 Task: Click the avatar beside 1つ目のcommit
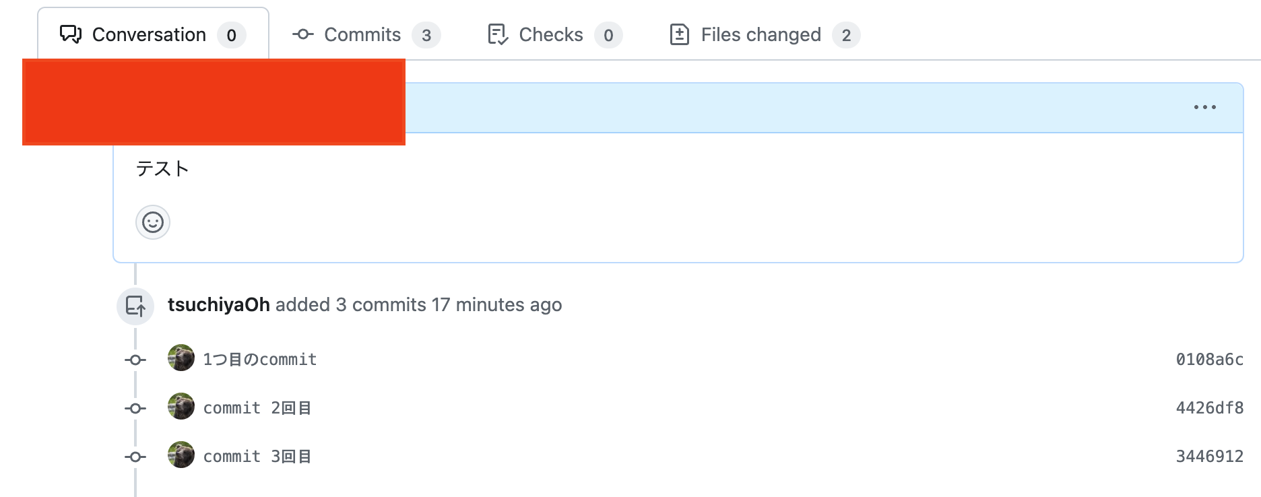[x=181, y=358]
